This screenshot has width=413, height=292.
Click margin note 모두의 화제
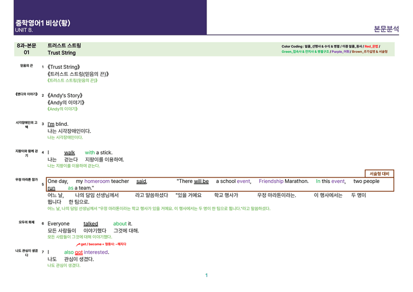(26, 222)
